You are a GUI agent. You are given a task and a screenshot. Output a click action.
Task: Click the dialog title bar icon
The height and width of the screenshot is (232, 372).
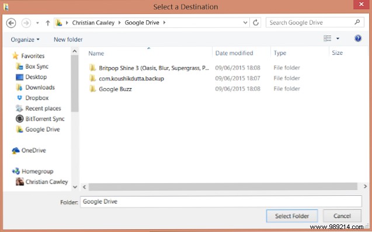[x=6, y=7]
